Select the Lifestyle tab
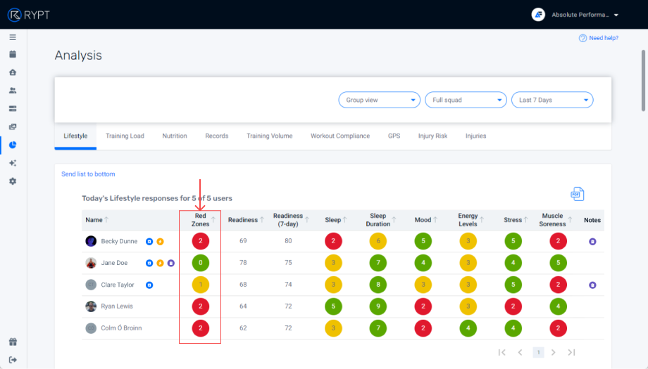 (75, 136)
